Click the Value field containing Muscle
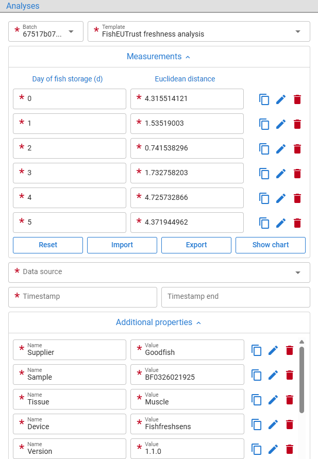This screenshot has height=459, width=318. [x=188, y=399]
